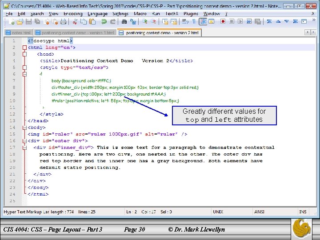Close the current file with the Close icon
The width and height of the screenshot is (320, 240).
pyautogui.click(x=46, y=21)
